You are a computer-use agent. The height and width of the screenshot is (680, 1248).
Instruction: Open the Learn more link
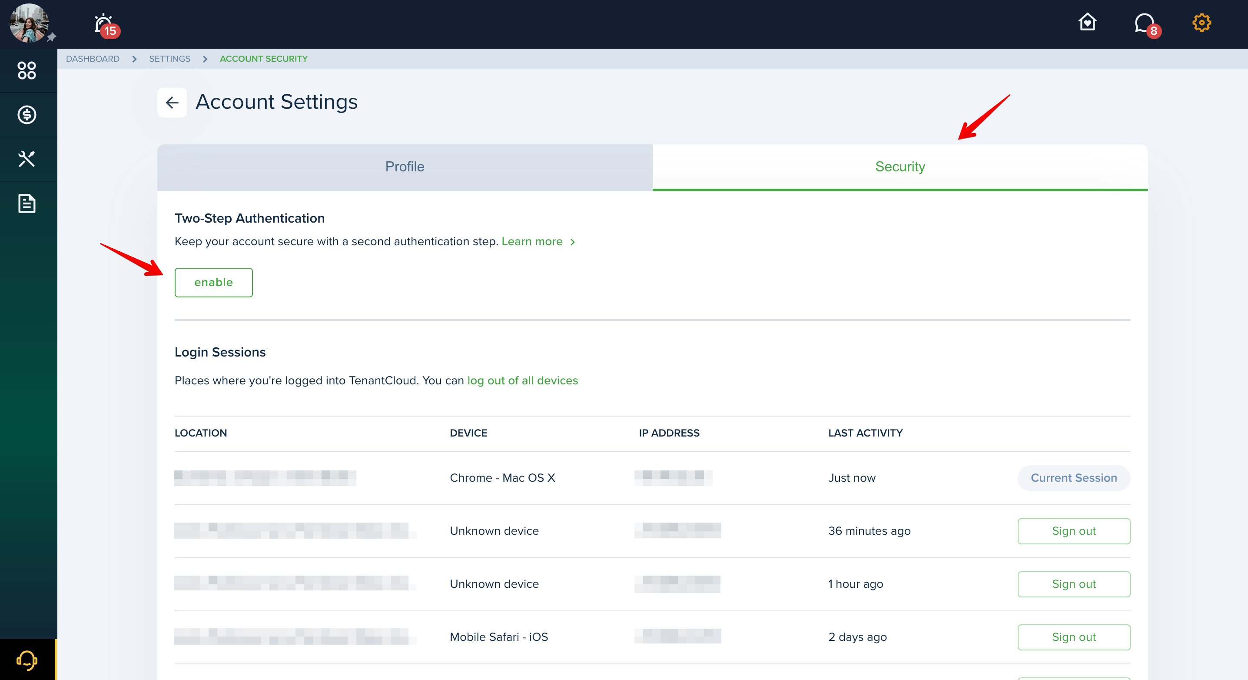(532, 241)
